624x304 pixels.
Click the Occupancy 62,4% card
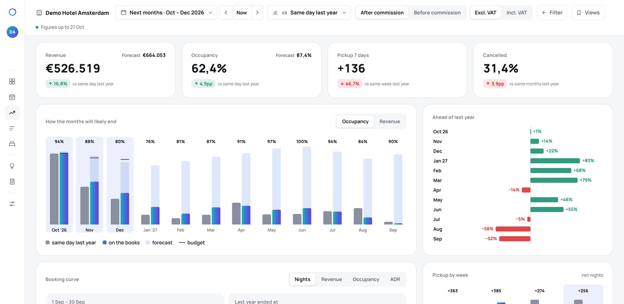coord(252,70)
